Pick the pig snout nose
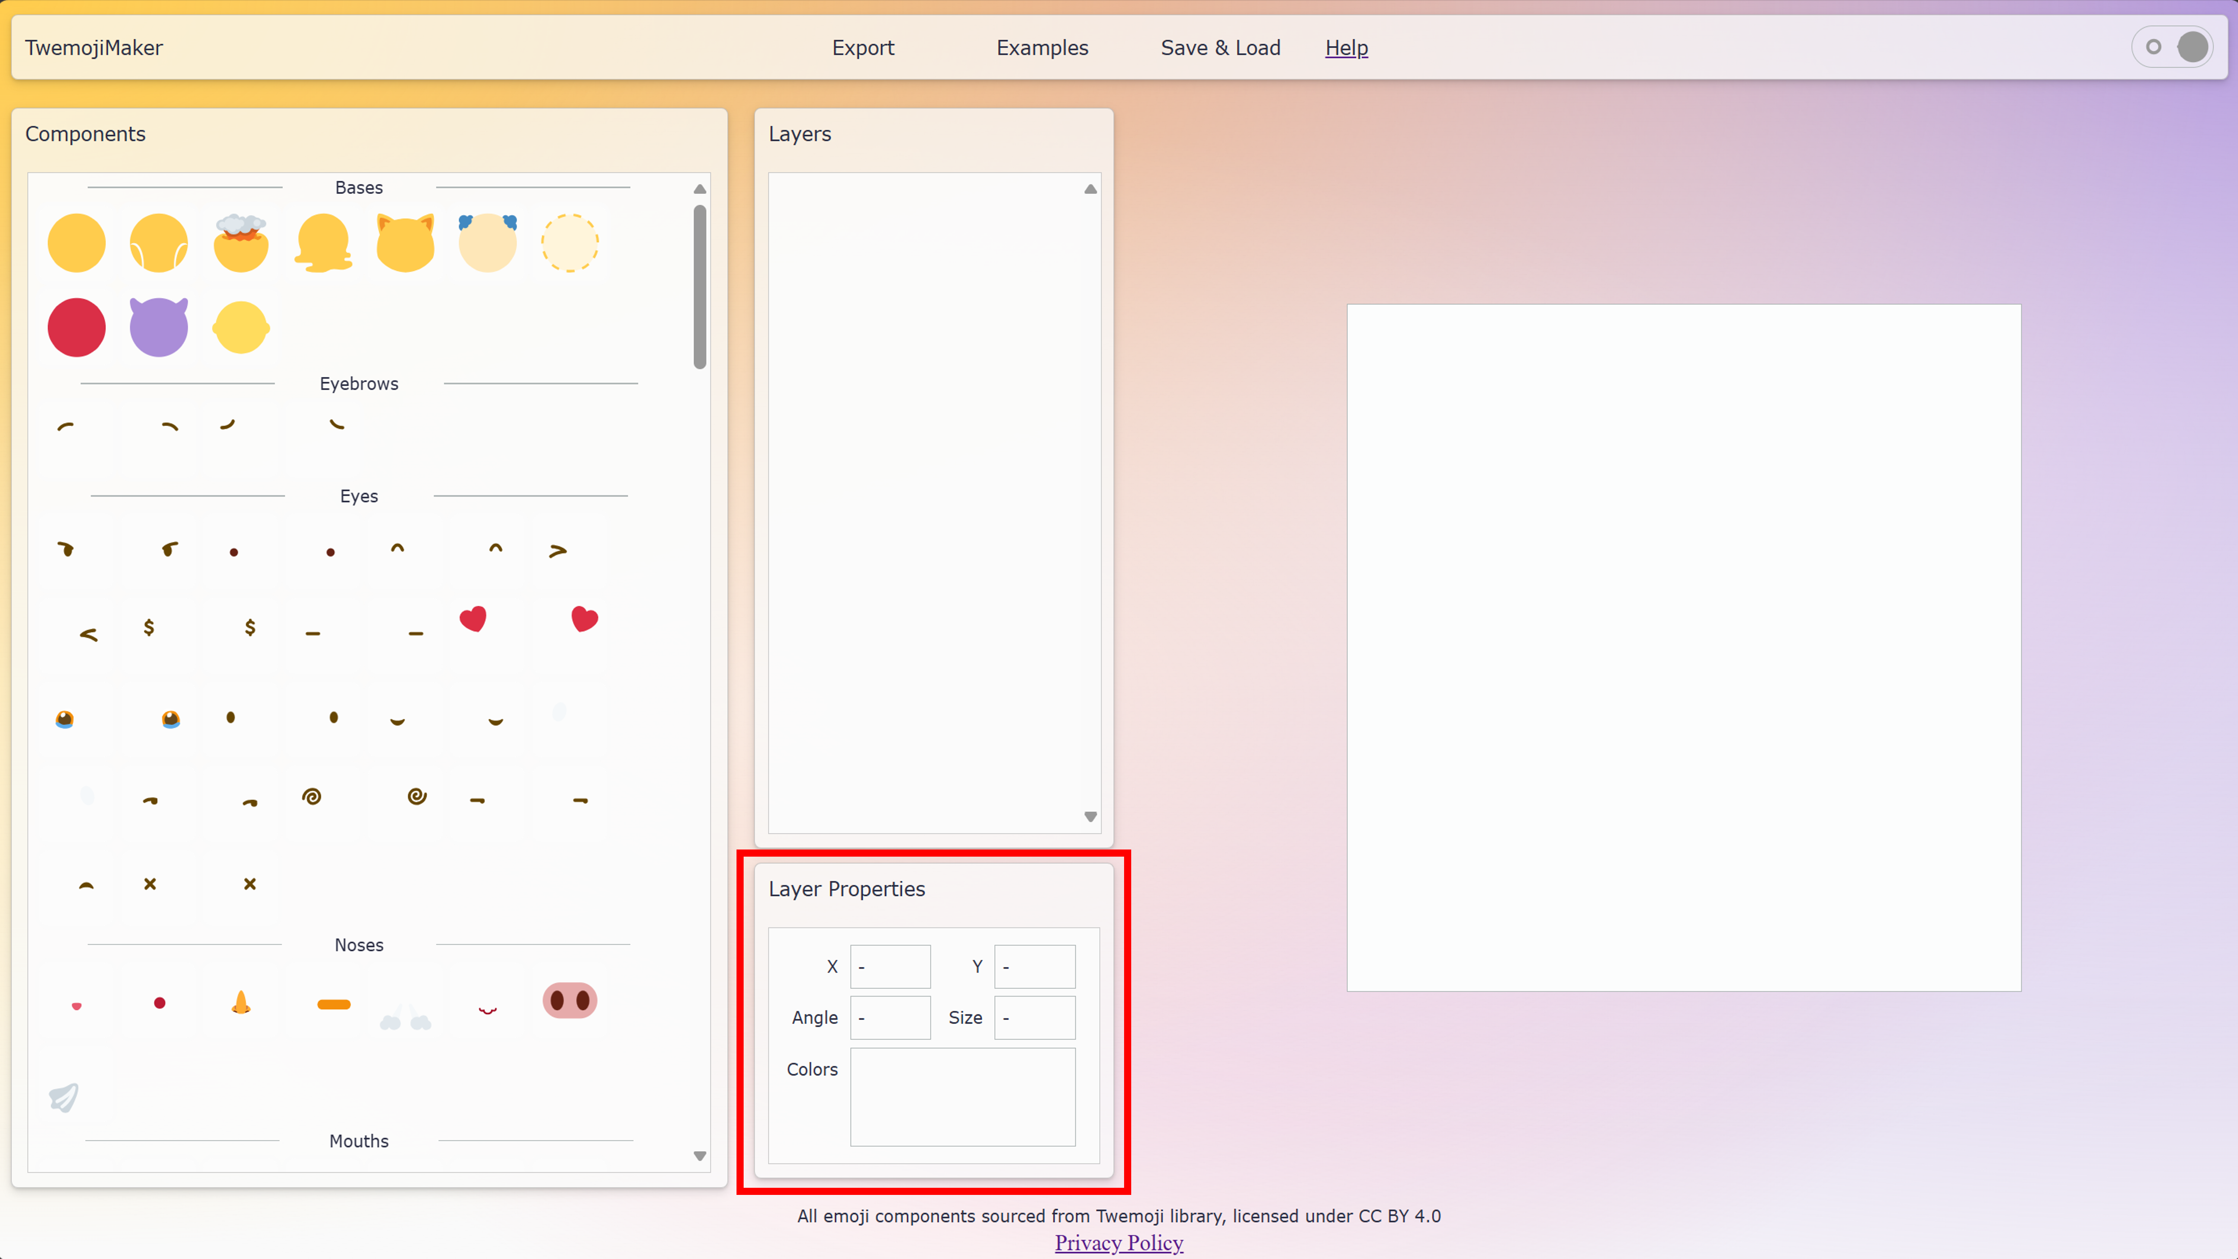 (x=569, y=1000)
